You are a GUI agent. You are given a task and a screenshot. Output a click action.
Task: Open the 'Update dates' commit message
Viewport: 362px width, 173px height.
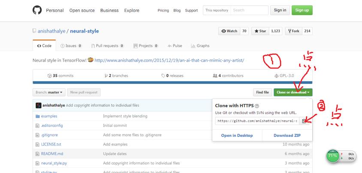115,154
